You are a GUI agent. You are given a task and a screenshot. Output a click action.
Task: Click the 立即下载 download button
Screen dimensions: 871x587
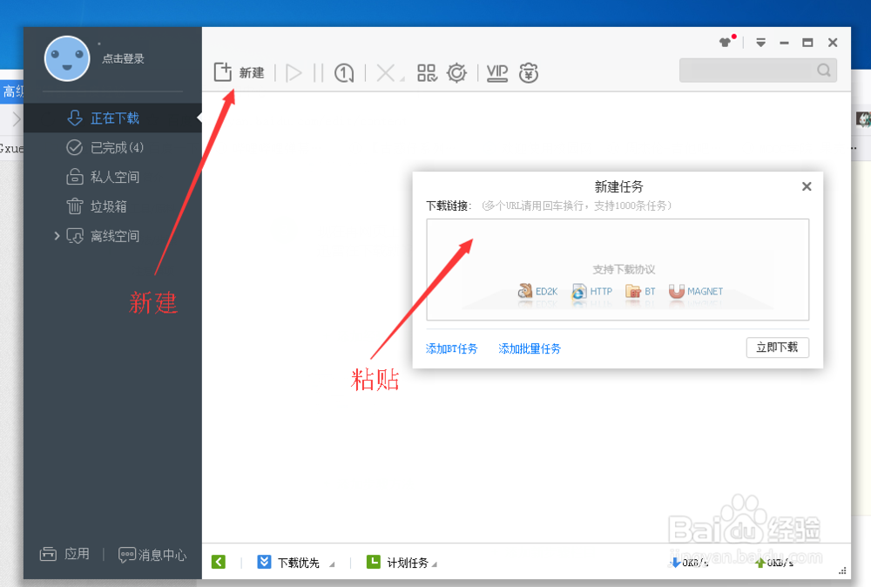778,347
